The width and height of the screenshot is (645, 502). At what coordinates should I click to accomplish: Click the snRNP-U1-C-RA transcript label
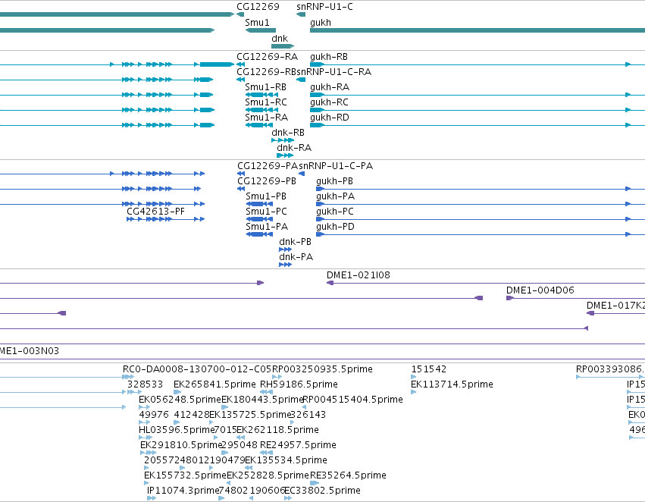tap(334, 72)
